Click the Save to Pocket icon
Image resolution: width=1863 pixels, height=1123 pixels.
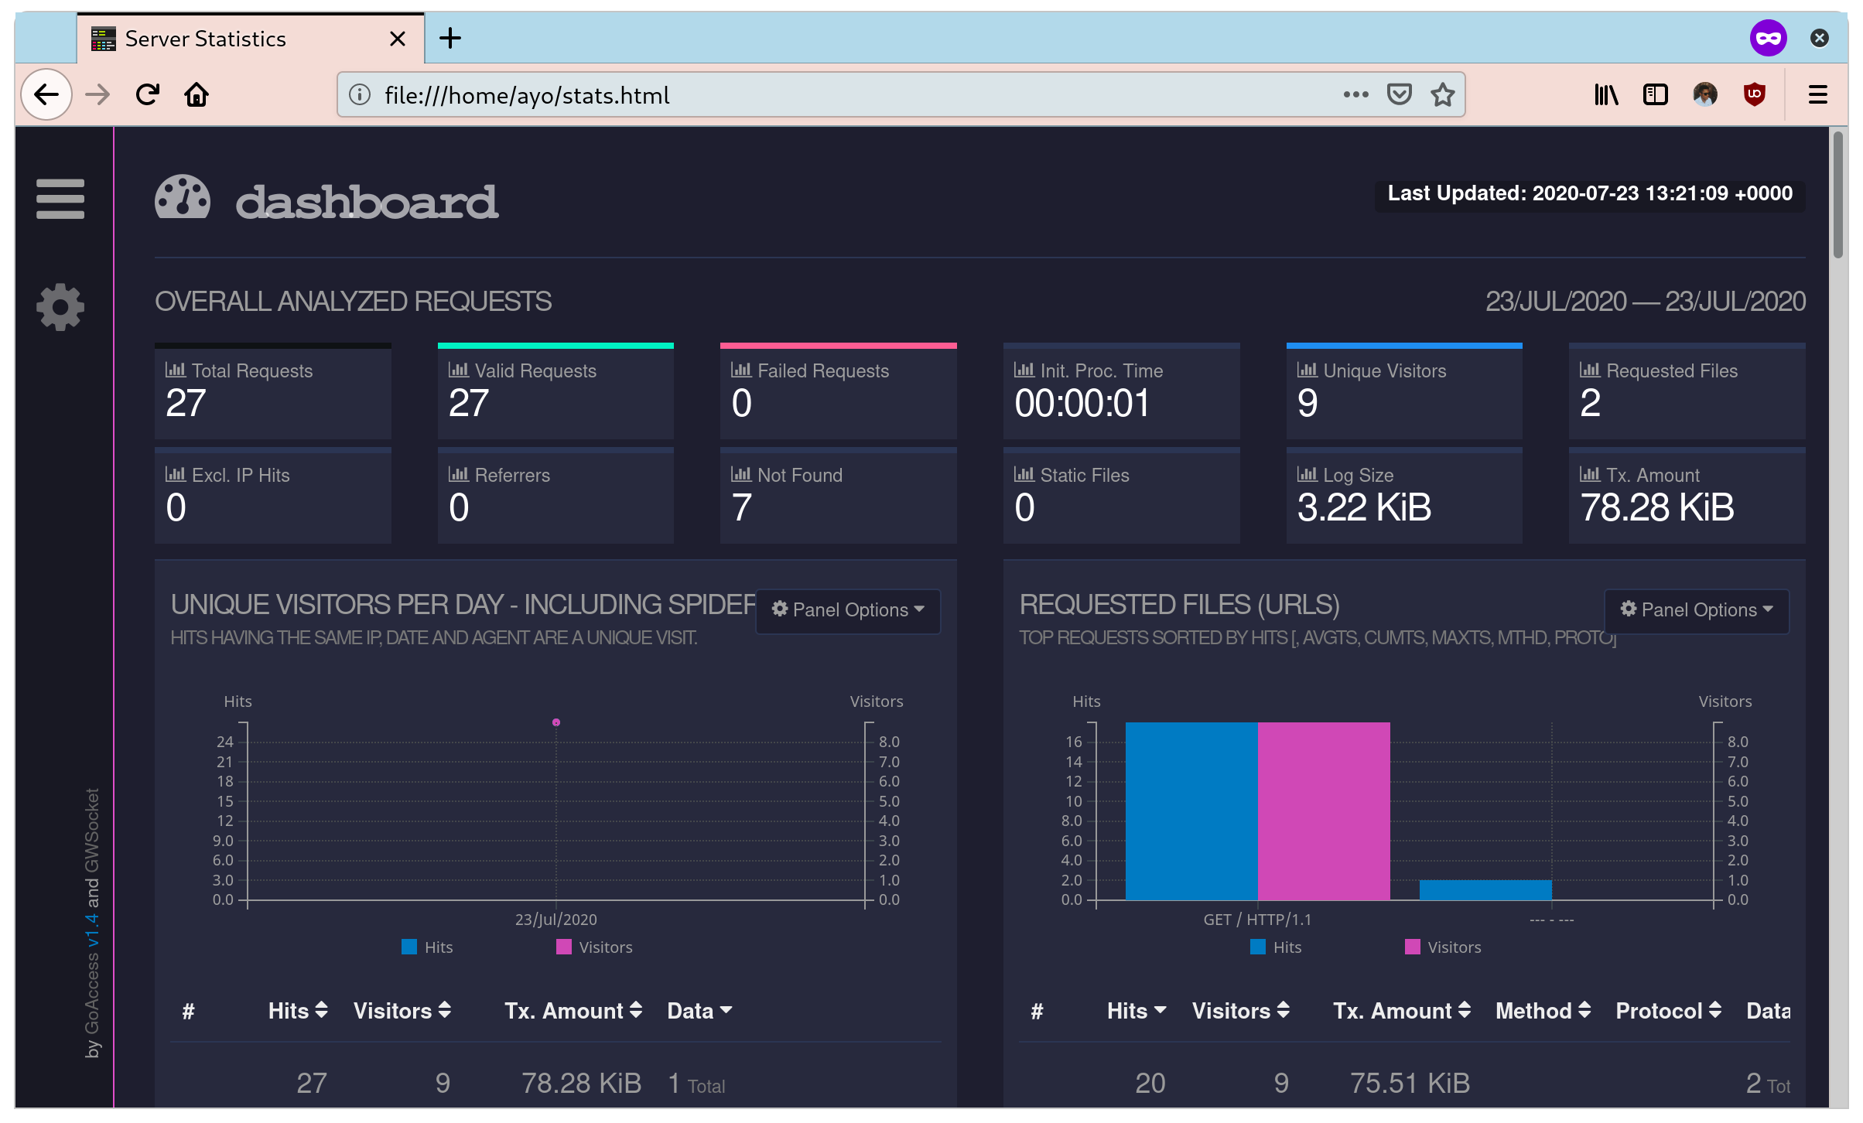click(x=1399, y=95)
